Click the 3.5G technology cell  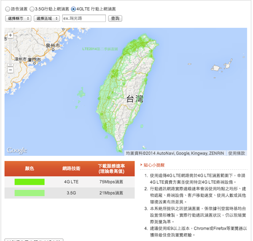tap(71, 193)
